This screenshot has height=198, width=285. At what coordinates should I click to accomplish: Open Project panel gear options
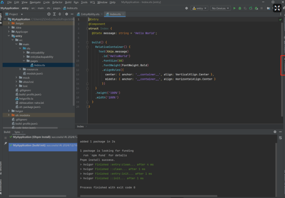[66, 14]
